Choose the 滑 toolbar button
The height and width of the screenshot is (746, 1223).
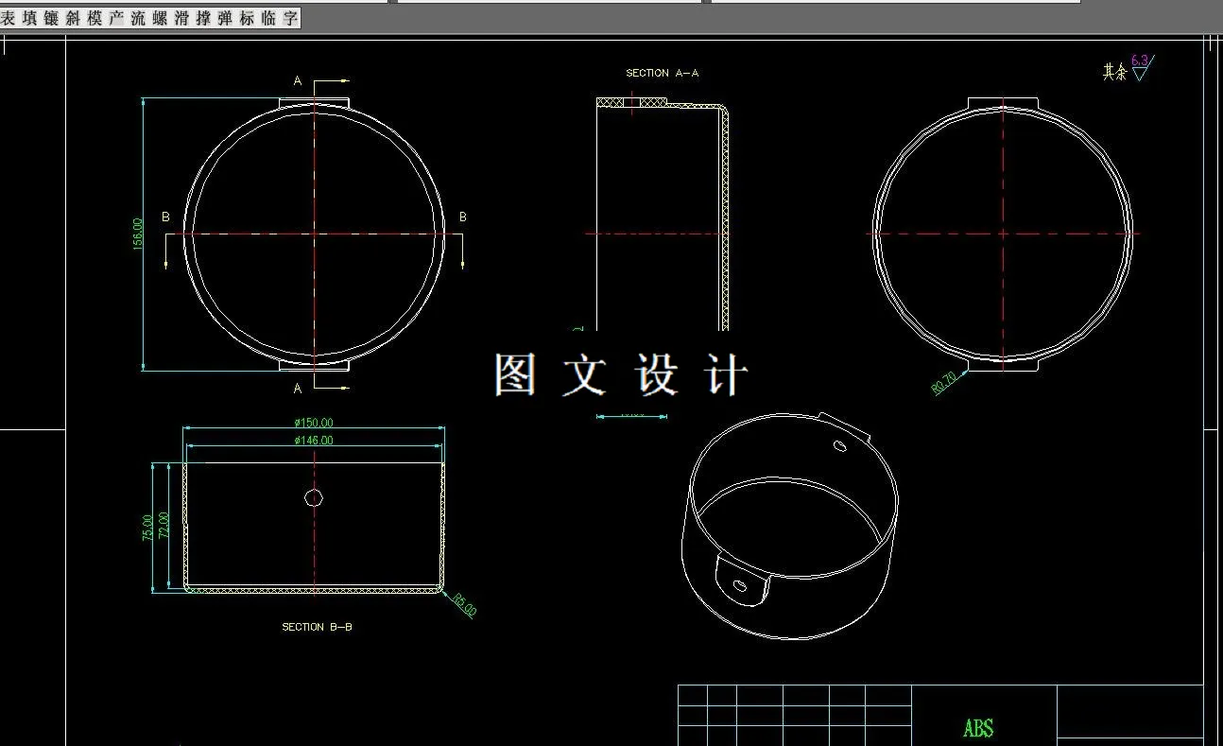coord(182,19)
